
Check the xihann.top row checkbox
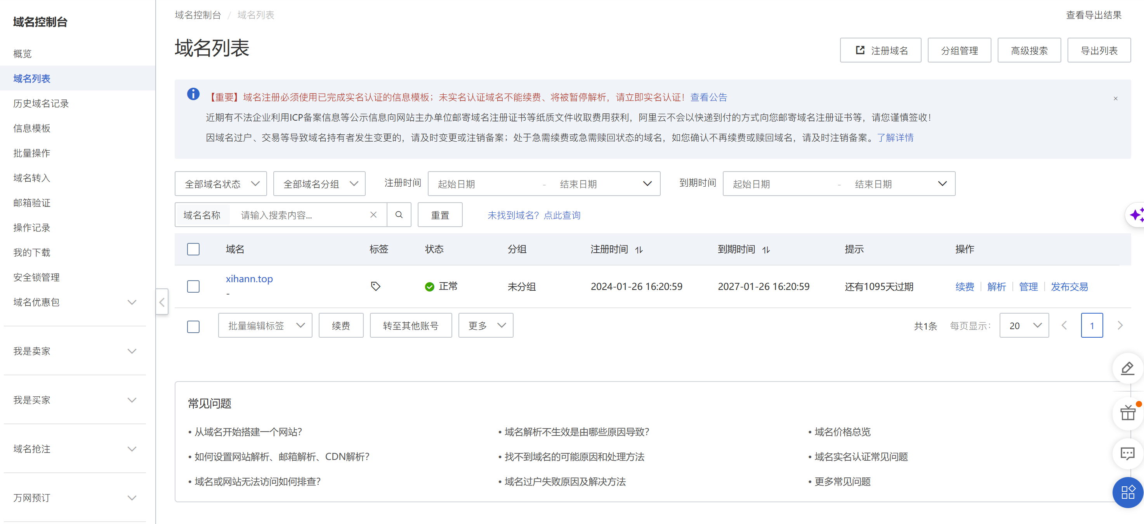click(x=193, y=286)
